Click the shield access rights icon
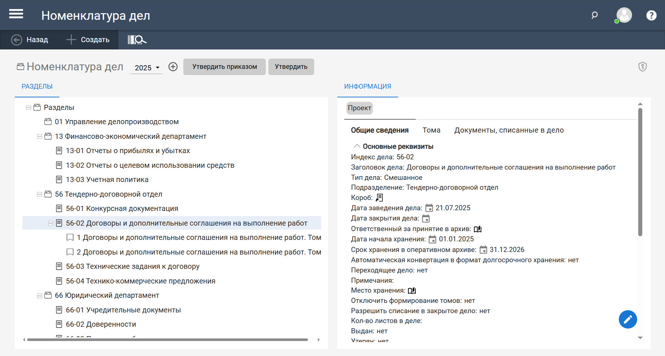 (x=642, y=67)
